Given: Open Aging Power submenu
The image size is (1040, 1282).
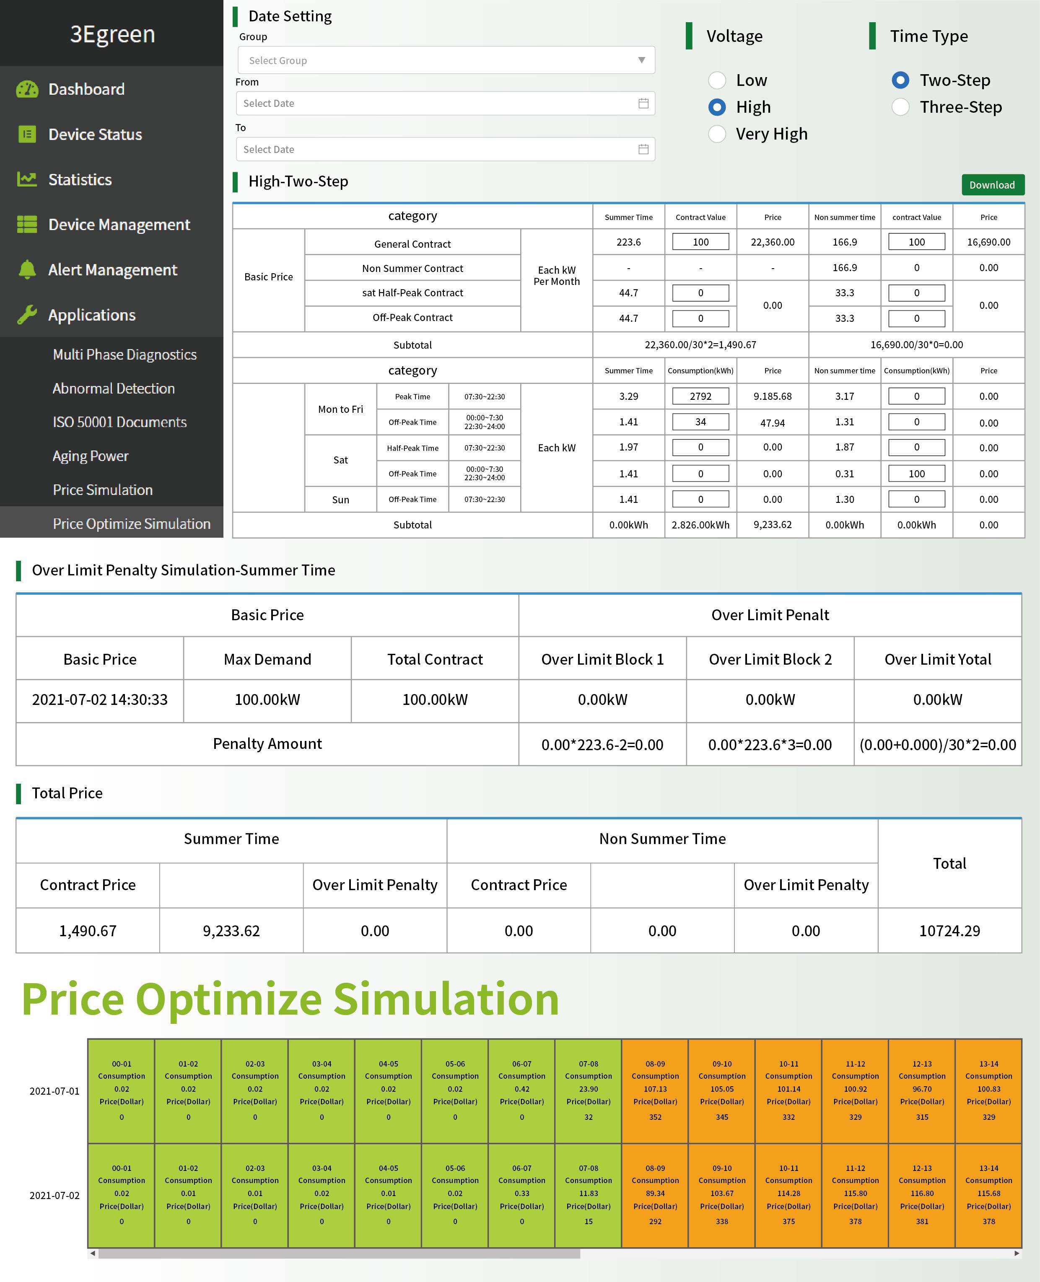Looking at the screenshot, I should pyautogui.click(x=91, y=456).
